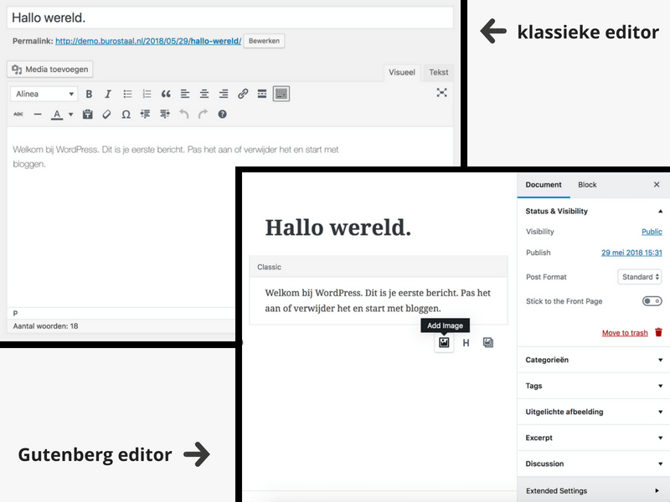
Task: Add a Heading block with H icon
Action: coord(466,343)
